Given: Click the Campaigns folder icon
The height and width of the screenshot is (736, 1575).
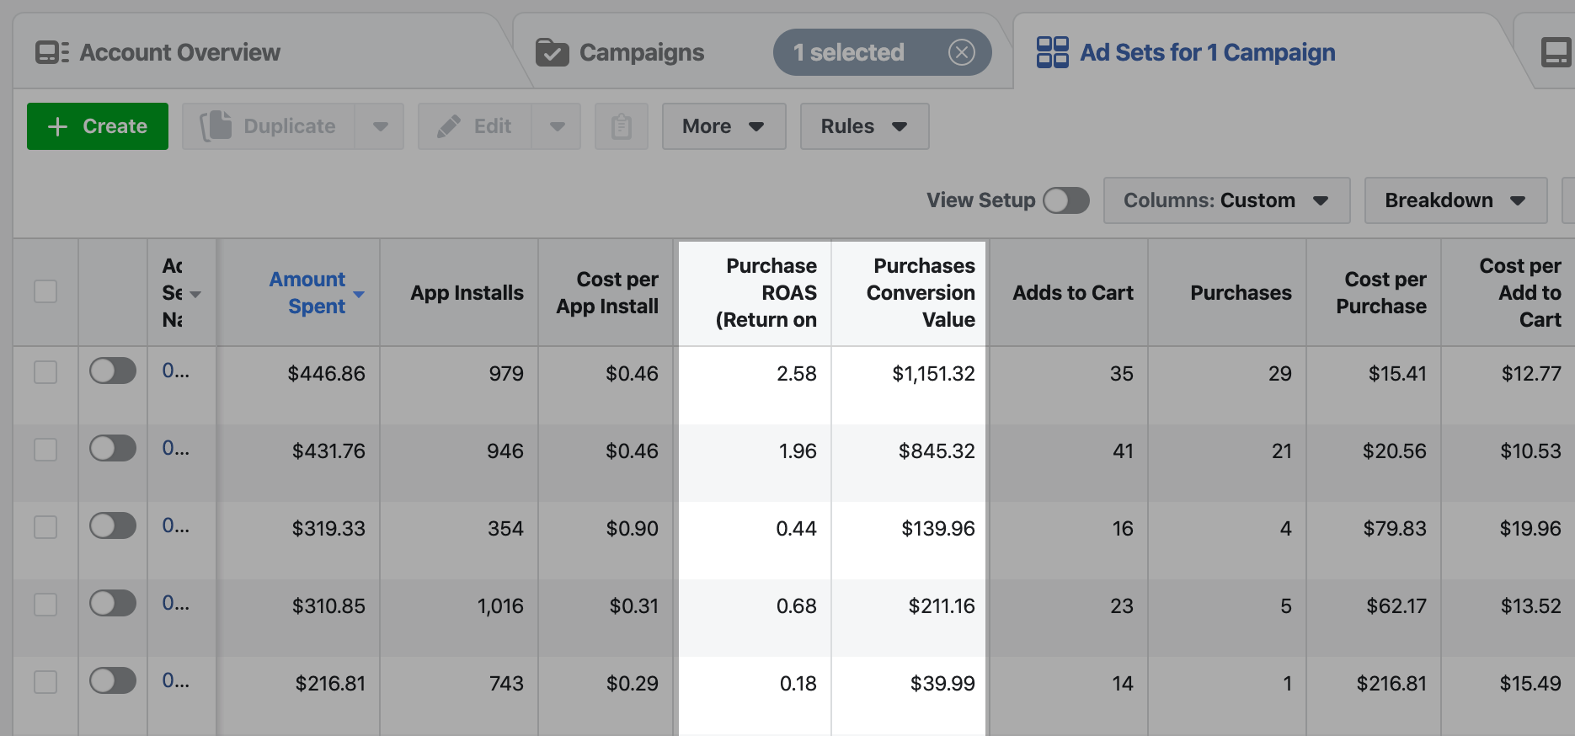Looking at the screenshot, I should tap(553, 52).
